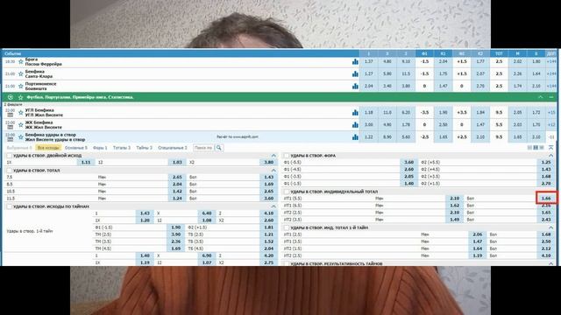Switch to the Таймы 3 tab
Viewport: 561px width, 315px height.
(x=144, y=148)
